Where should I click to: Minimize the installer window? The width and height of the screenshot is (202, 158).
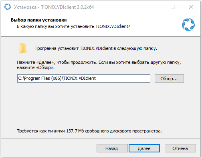pyautogui.click(x=155, y=7)
